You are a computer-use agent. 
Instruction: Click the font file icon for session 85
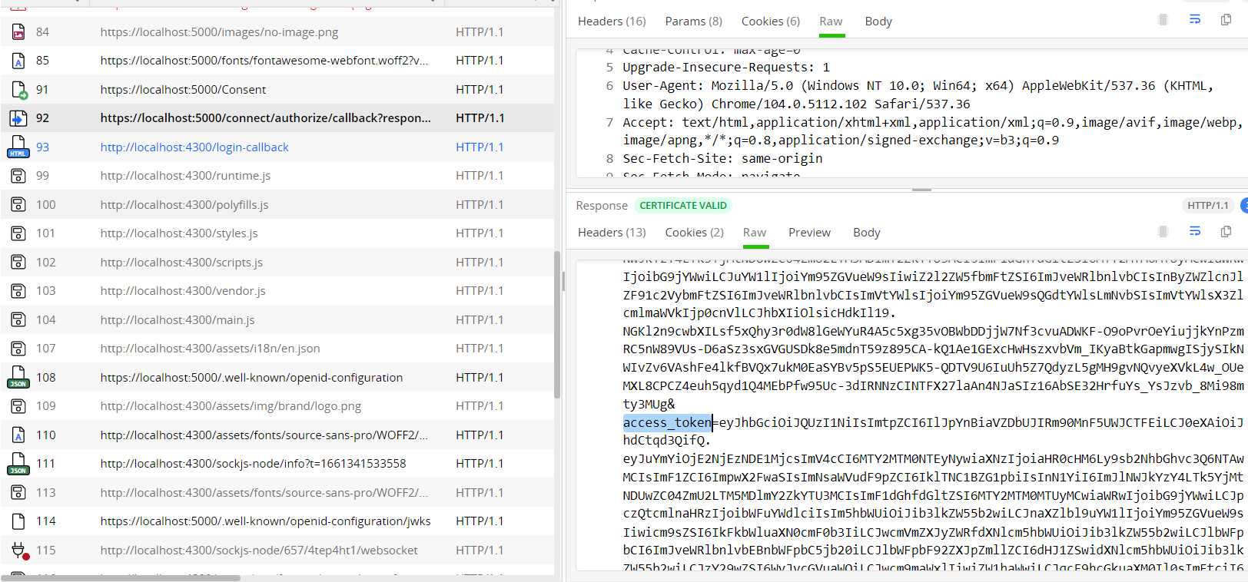coord(18,61)
